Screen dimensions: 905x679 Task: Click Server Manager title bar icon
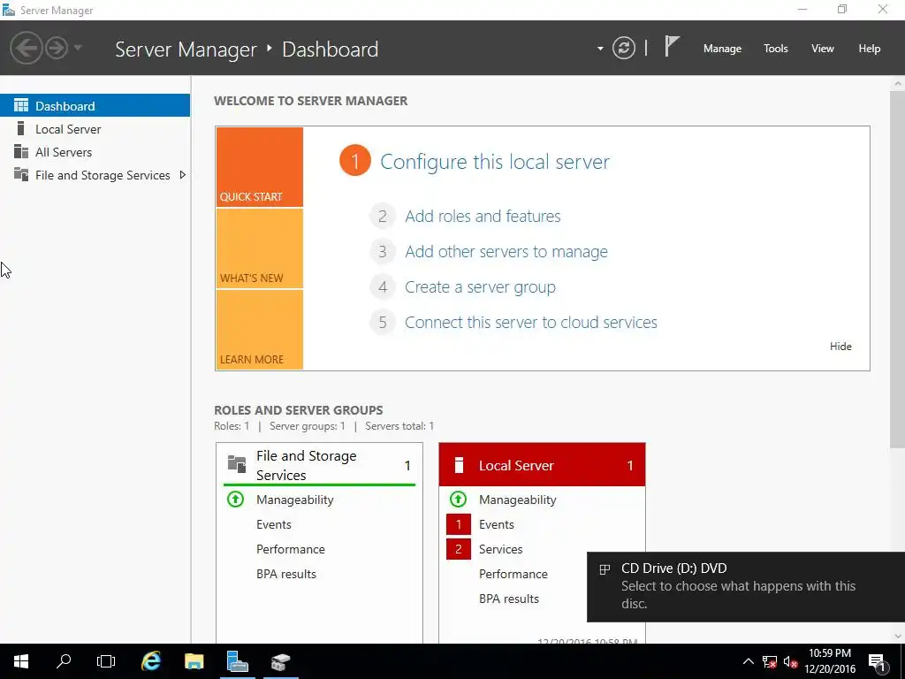9,10
